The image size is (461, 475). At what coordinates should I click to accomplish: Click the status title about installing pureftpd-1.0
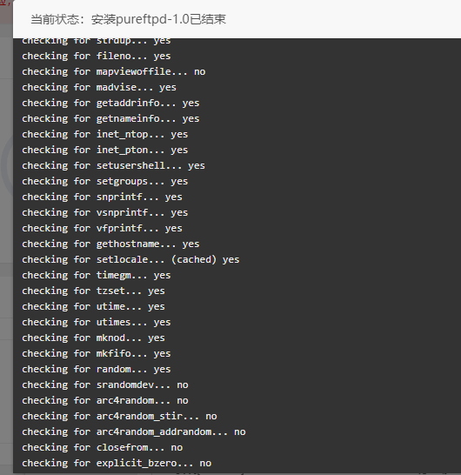(x=128, y=19)
